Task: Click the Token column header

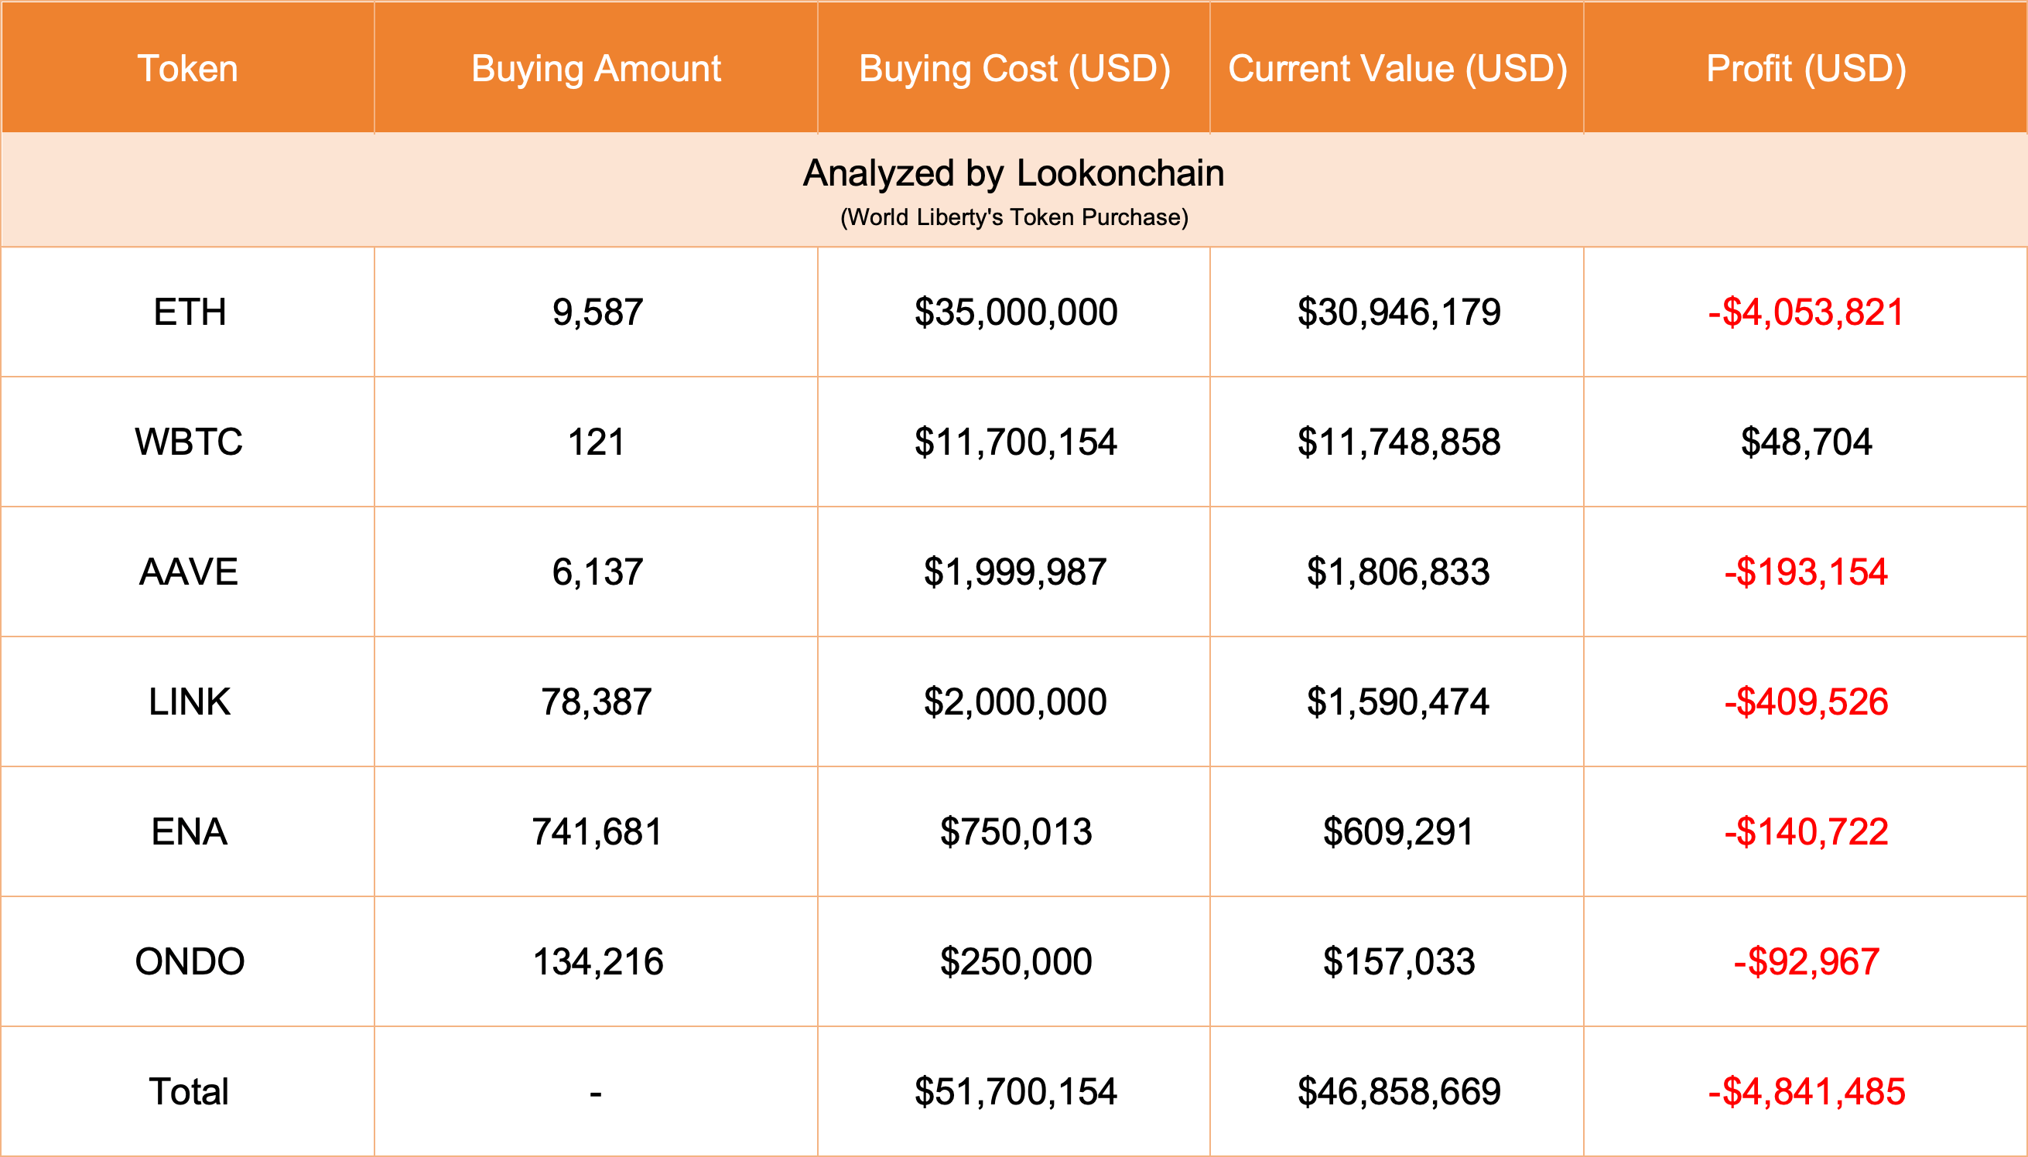Action: tap(187, 68)
